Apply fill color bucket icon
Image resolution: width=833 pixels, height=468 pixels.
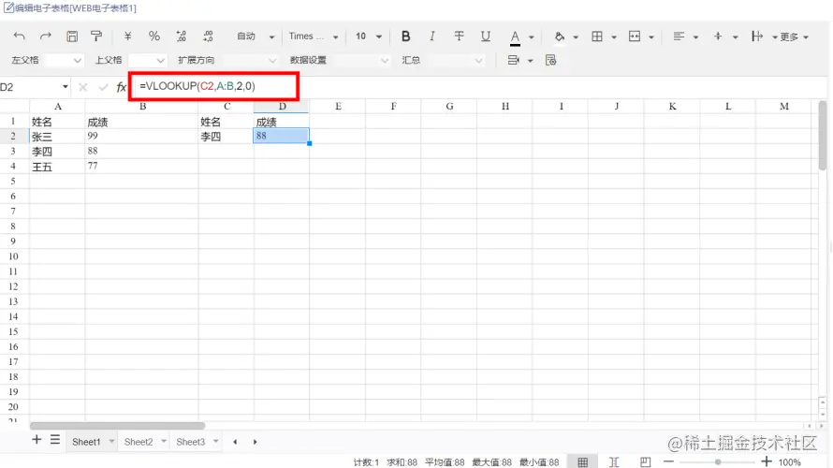tap(560, 37)
